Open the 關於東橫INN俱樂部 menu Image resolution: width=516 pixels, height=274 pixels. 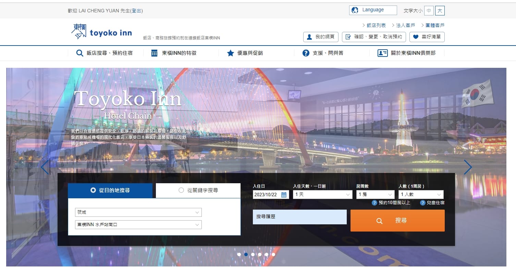pyautogui.click(x=407, y=53)
